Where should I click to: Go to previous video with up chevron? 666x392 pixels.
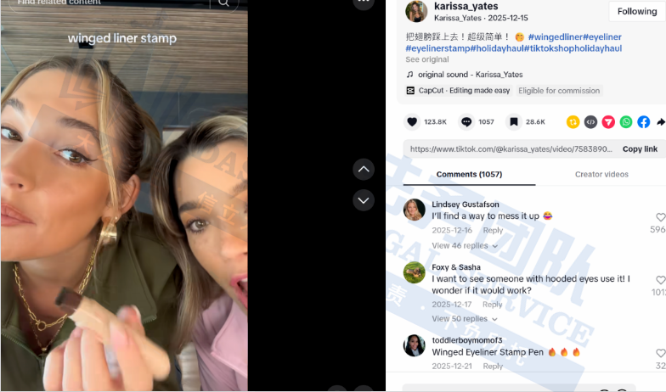pyautogui.click(x=364, y=170)
